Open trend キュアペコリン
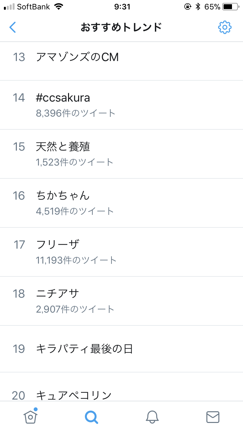Screen dimensions: 243x433 (x=74, y=395)
